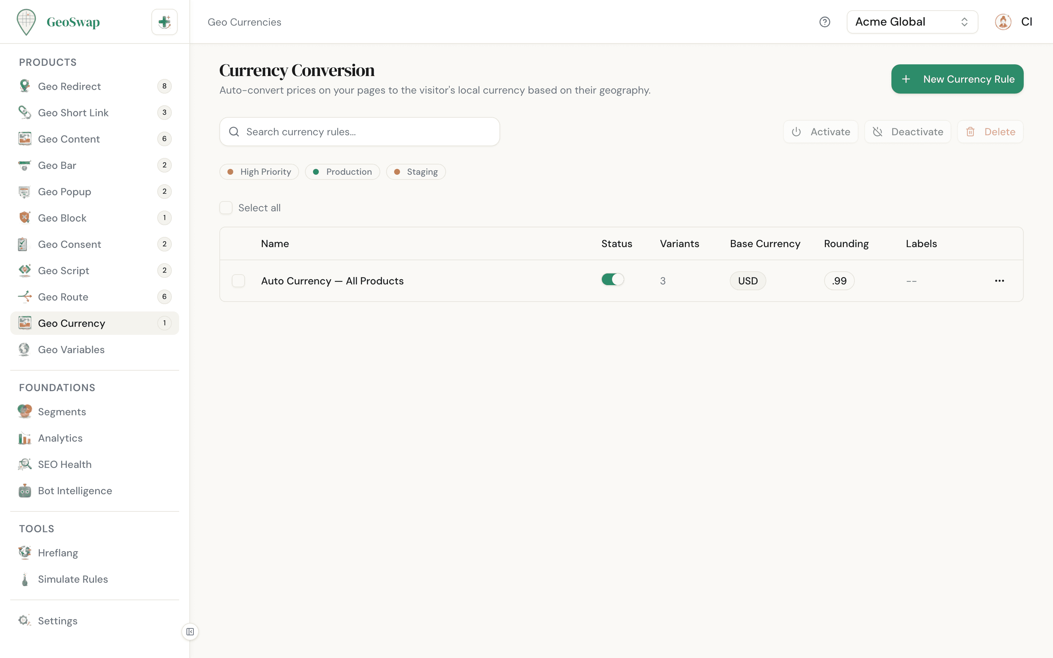Check the Select all checkbox
Screen dimensions: 1053x658
pyautogui.click(x=226, y=208)
